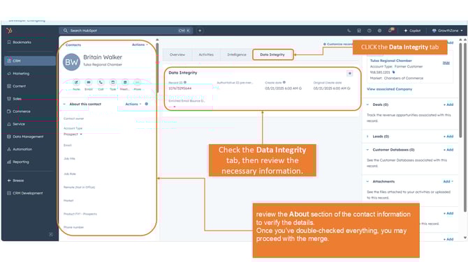The height and width of the screenshot is (262, 468).
Task: Open the Content navigation item
Action: [x=17, y=86]
